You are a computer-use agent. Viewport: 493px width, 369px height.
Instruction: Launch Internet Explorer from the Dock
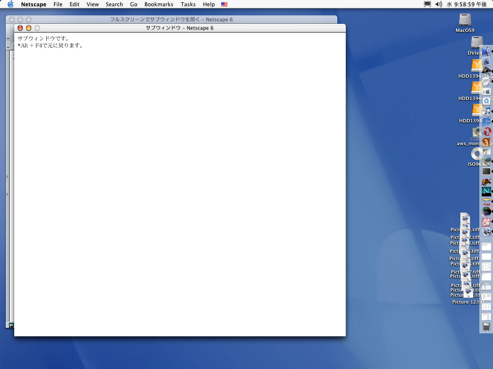point(486,121)
